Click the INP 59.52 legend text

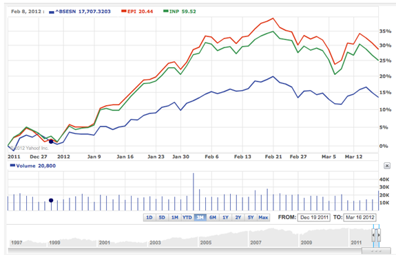[183, 11]
